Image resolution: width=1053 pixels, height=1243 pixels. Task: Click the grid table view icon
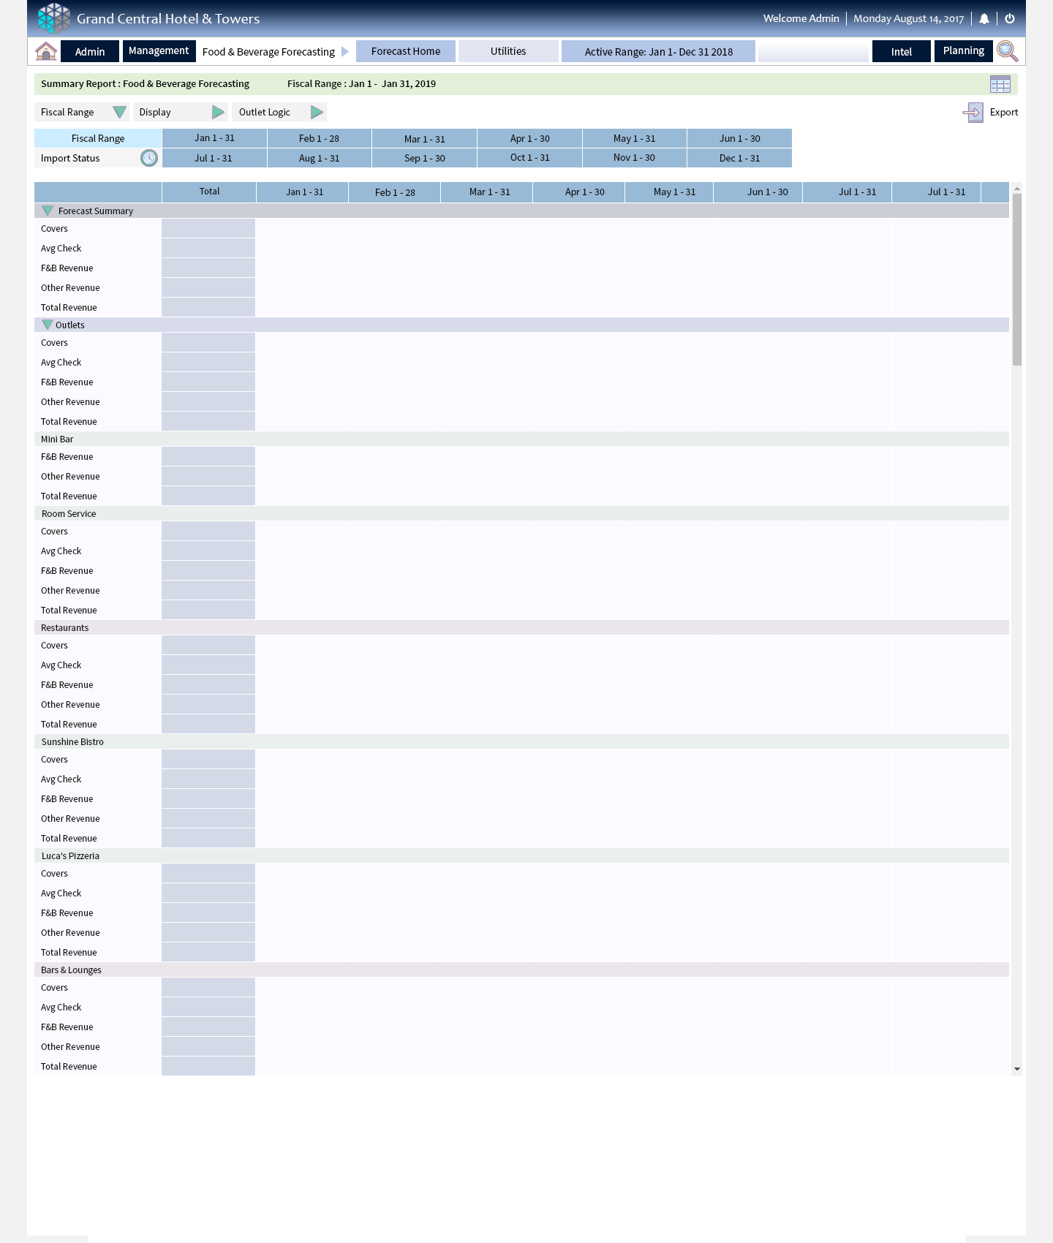coord(1000,84)
